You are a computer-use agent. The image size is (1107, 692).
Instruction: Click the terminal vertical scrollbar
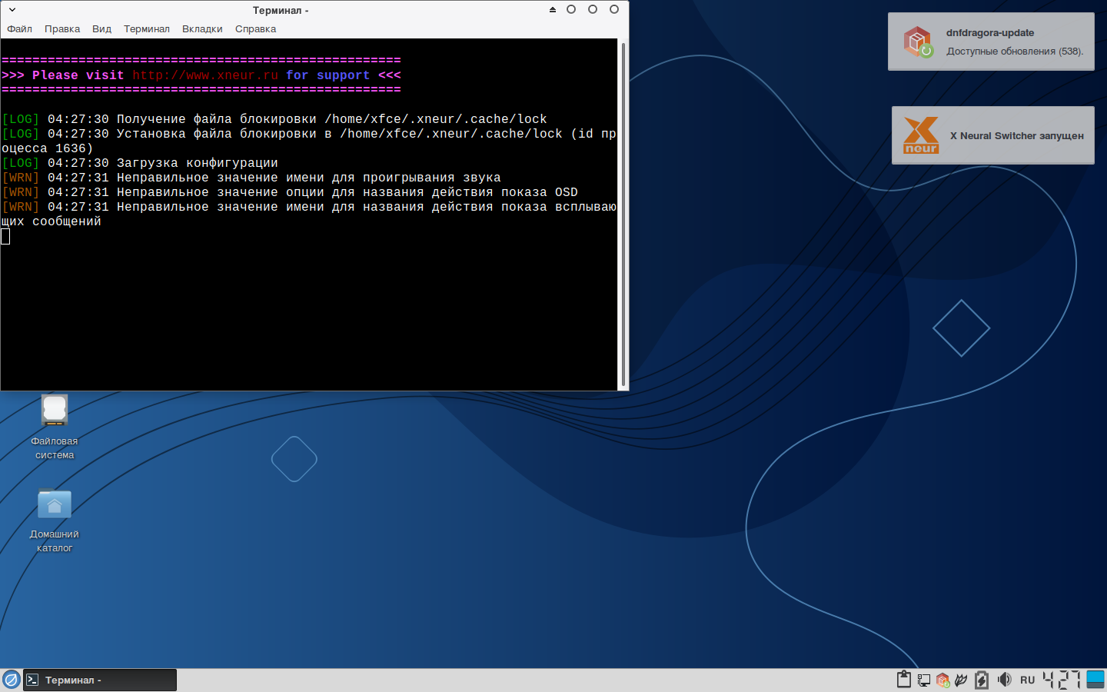click(623, 214)
